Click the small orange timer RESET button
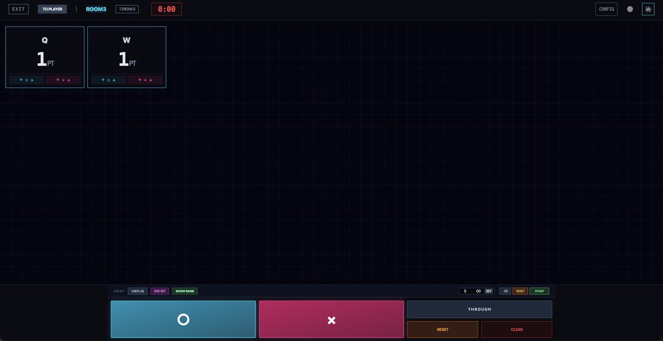663x341 pixels. [520, 291]
